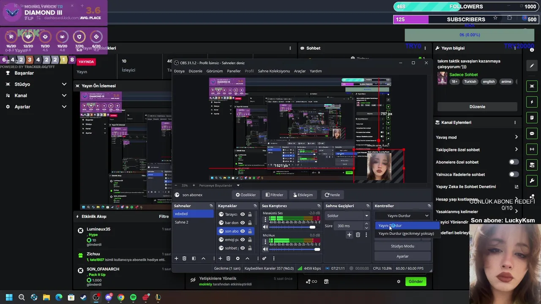Toggle the lock on the sohbet source
The width and height of the screenshot is (541, 304).
tap(250, 248)
